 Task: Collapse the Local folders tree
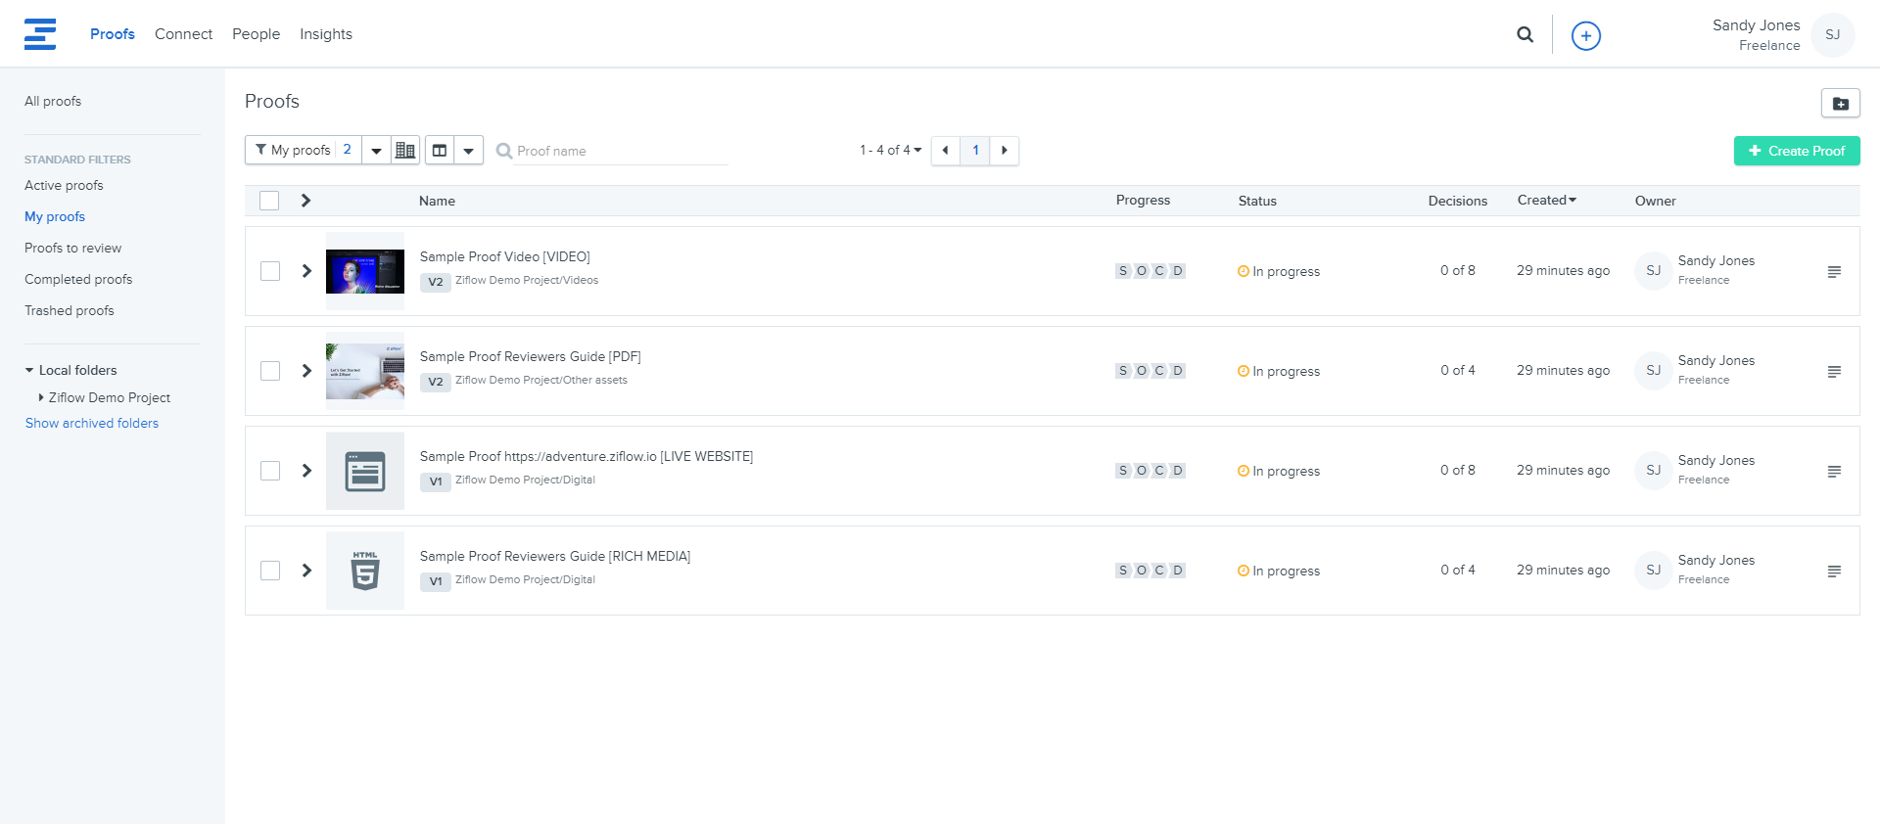(29, 370)
